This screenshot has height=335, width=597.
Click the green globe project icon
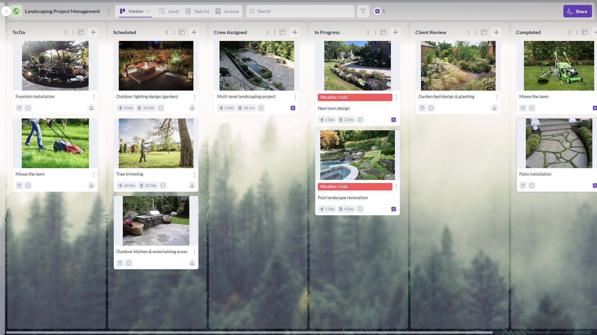click(x=16, y=11)
